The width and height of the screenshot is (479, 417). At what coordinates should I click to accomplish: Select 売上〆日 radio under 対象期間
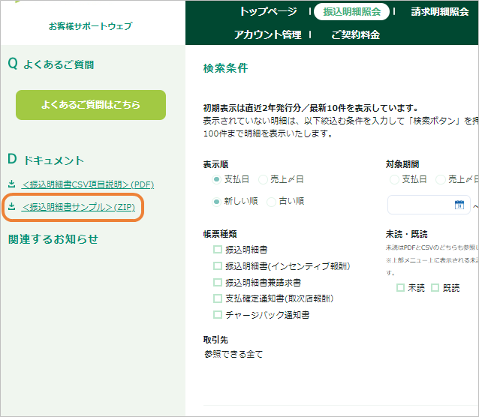(x=440, y=179)
